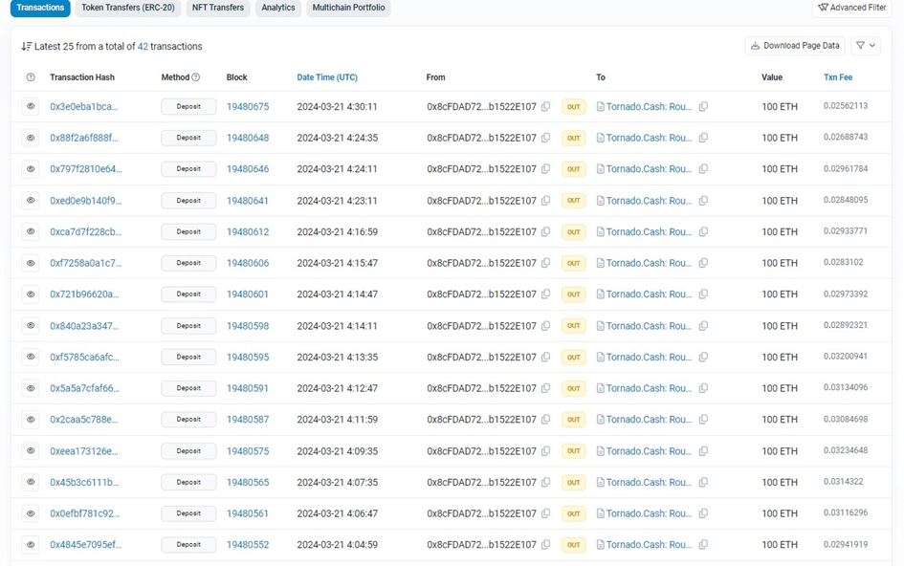Open the Multichain Portfolio tab
Image resolution: width=904 pixels, height=566 pixels.
click(x=349, y=8)
